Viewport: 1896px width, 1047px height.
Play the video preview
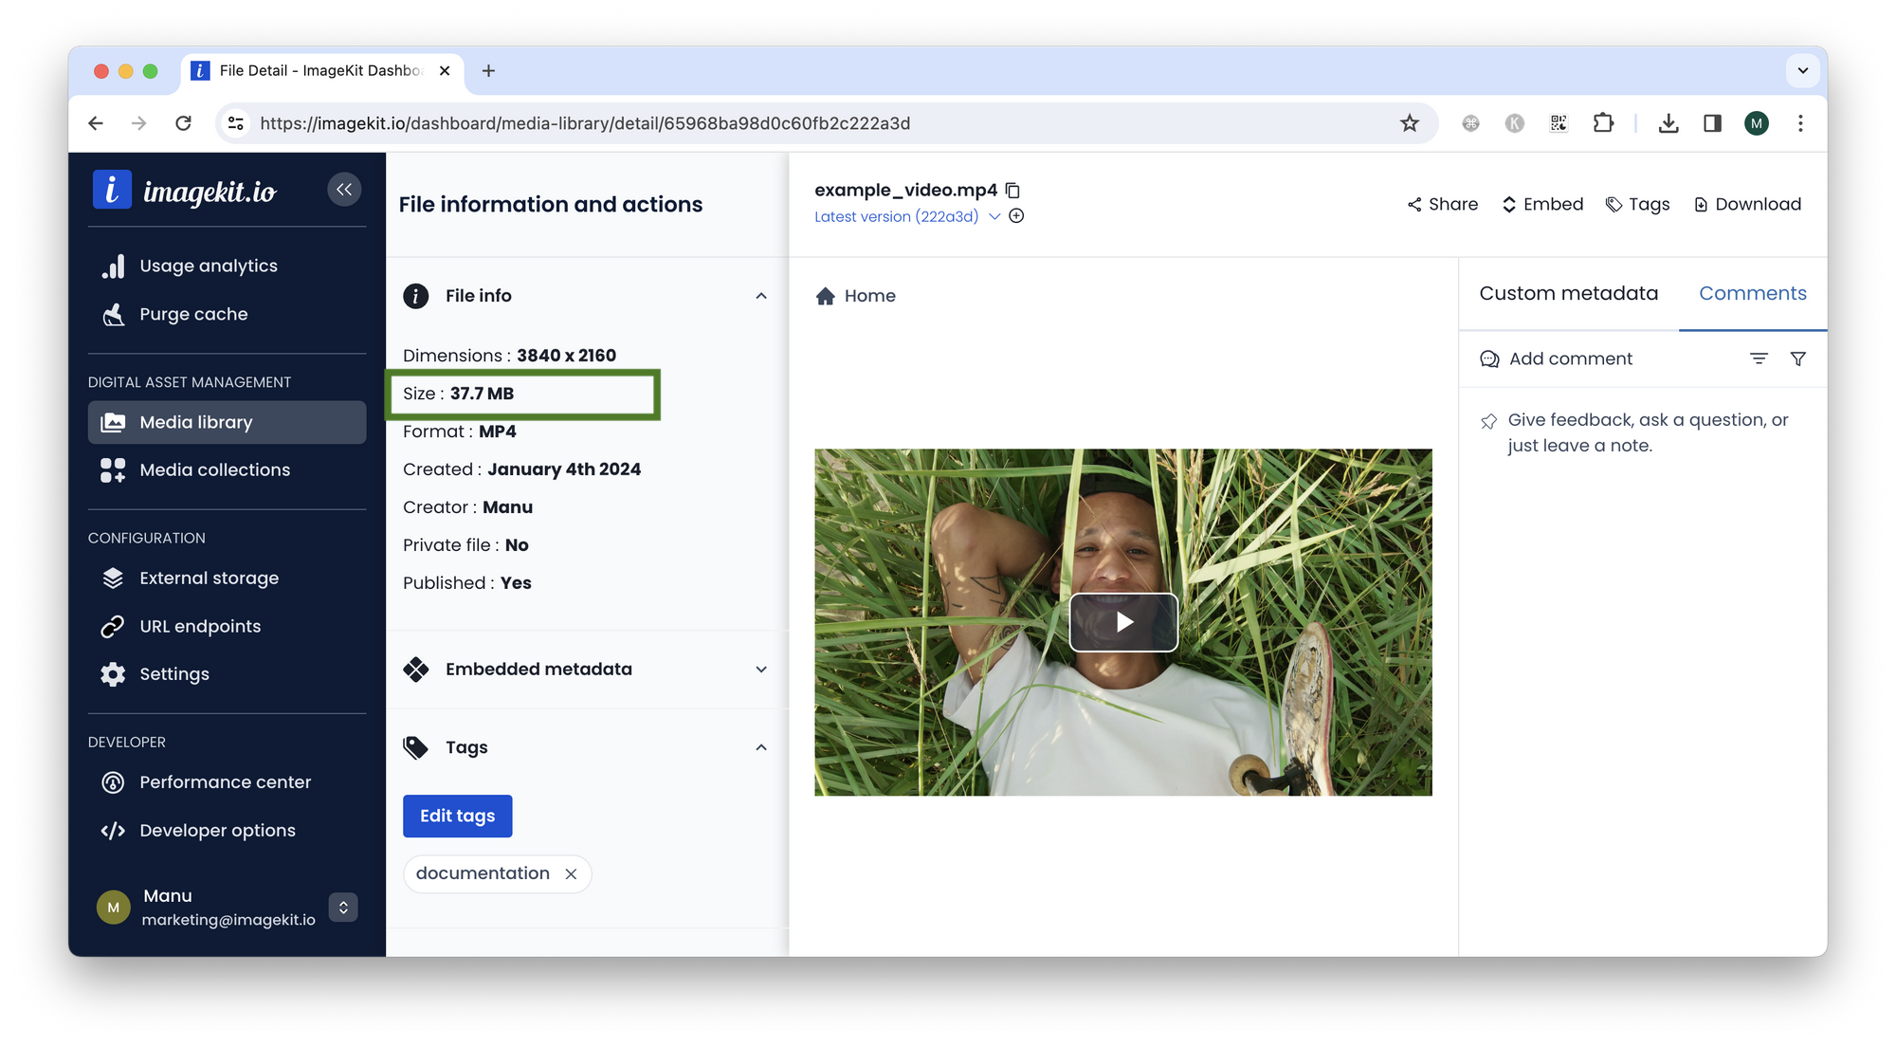1123,622
